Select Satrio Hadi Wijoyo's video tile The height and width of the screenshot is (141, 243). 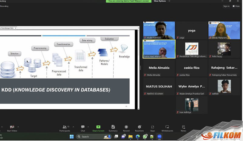coord(159,49)
